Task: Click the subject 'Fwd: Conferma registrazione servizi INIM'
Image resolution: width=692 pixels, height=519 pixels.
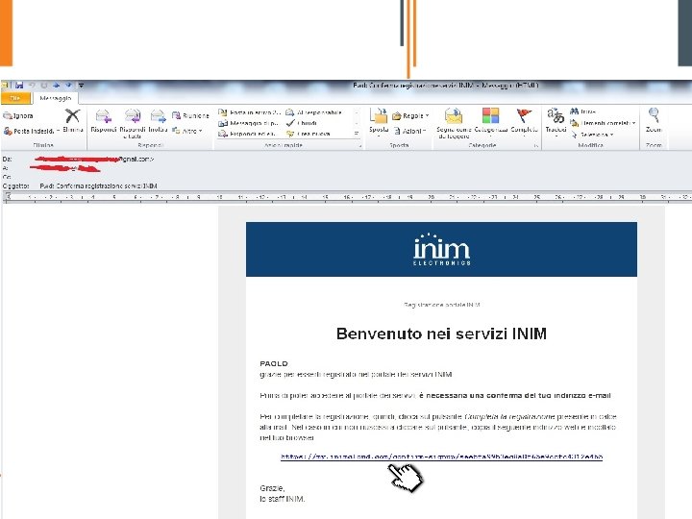Action: (98, 185)
